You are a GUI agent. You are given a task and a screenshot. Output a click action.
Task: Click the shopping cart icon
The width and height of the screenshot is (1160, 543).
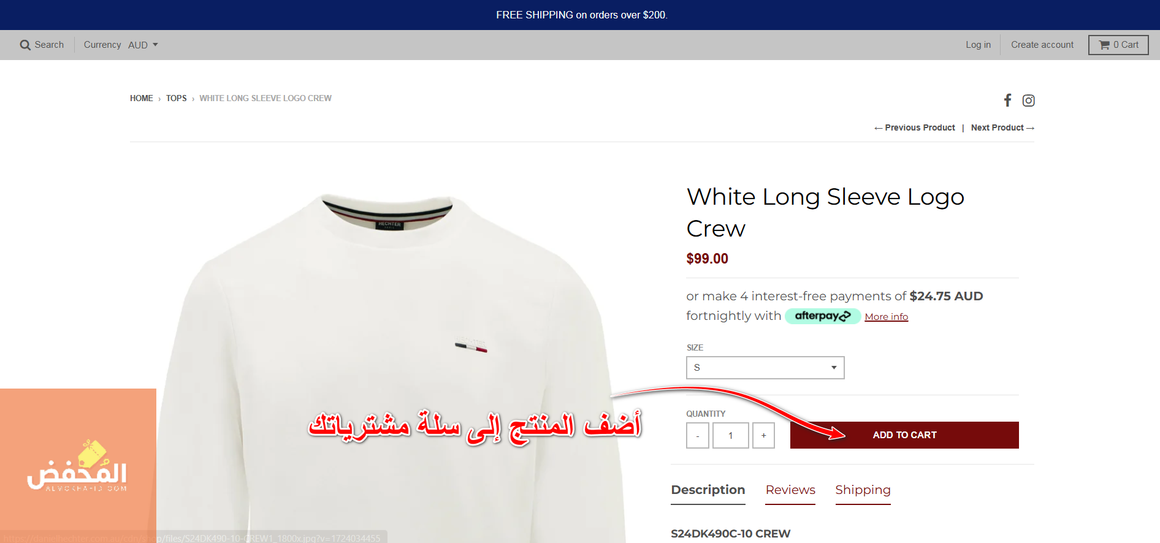1104,45
